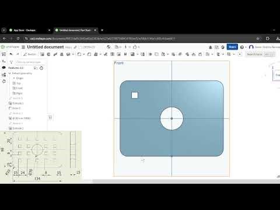Viewport: 280px width, 210px height.
Task: Click the Search tools field
Action: pos(261,54)
